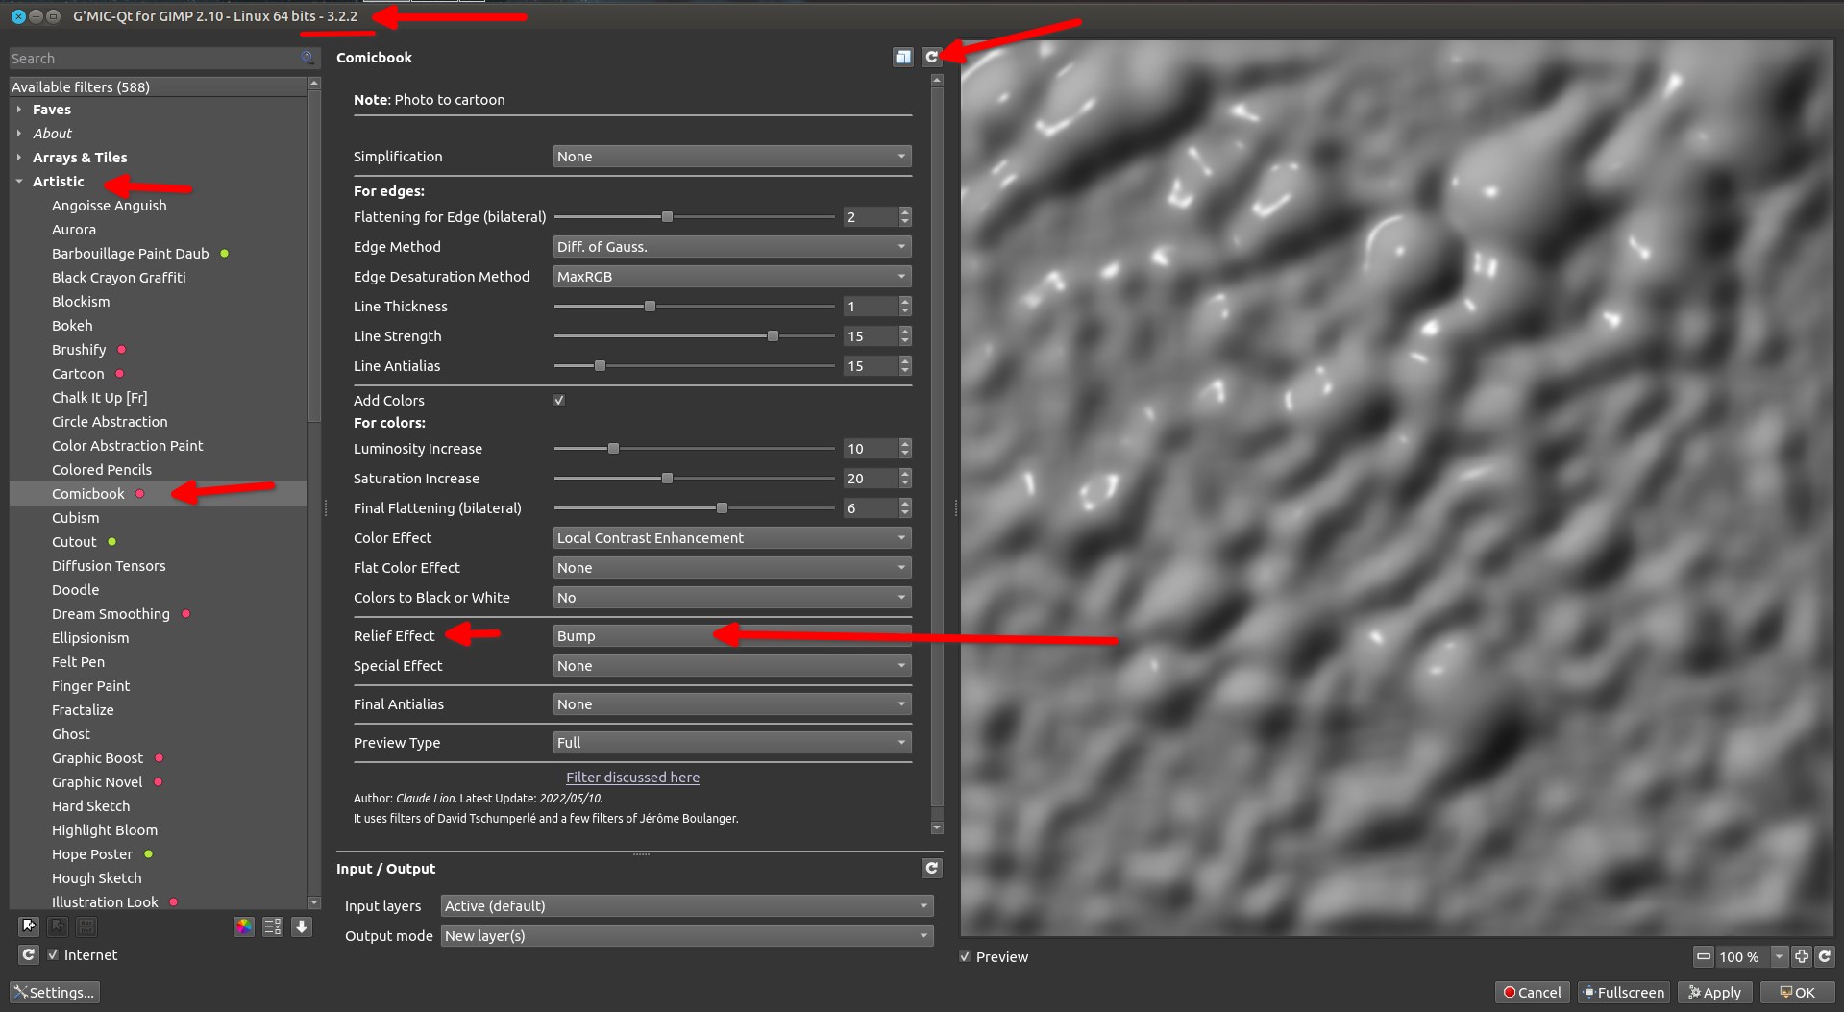This screenshot has width=1844, height=1012.
Task: Reset Comicbook parameters to defaults
Action: [x=931, y=58]
